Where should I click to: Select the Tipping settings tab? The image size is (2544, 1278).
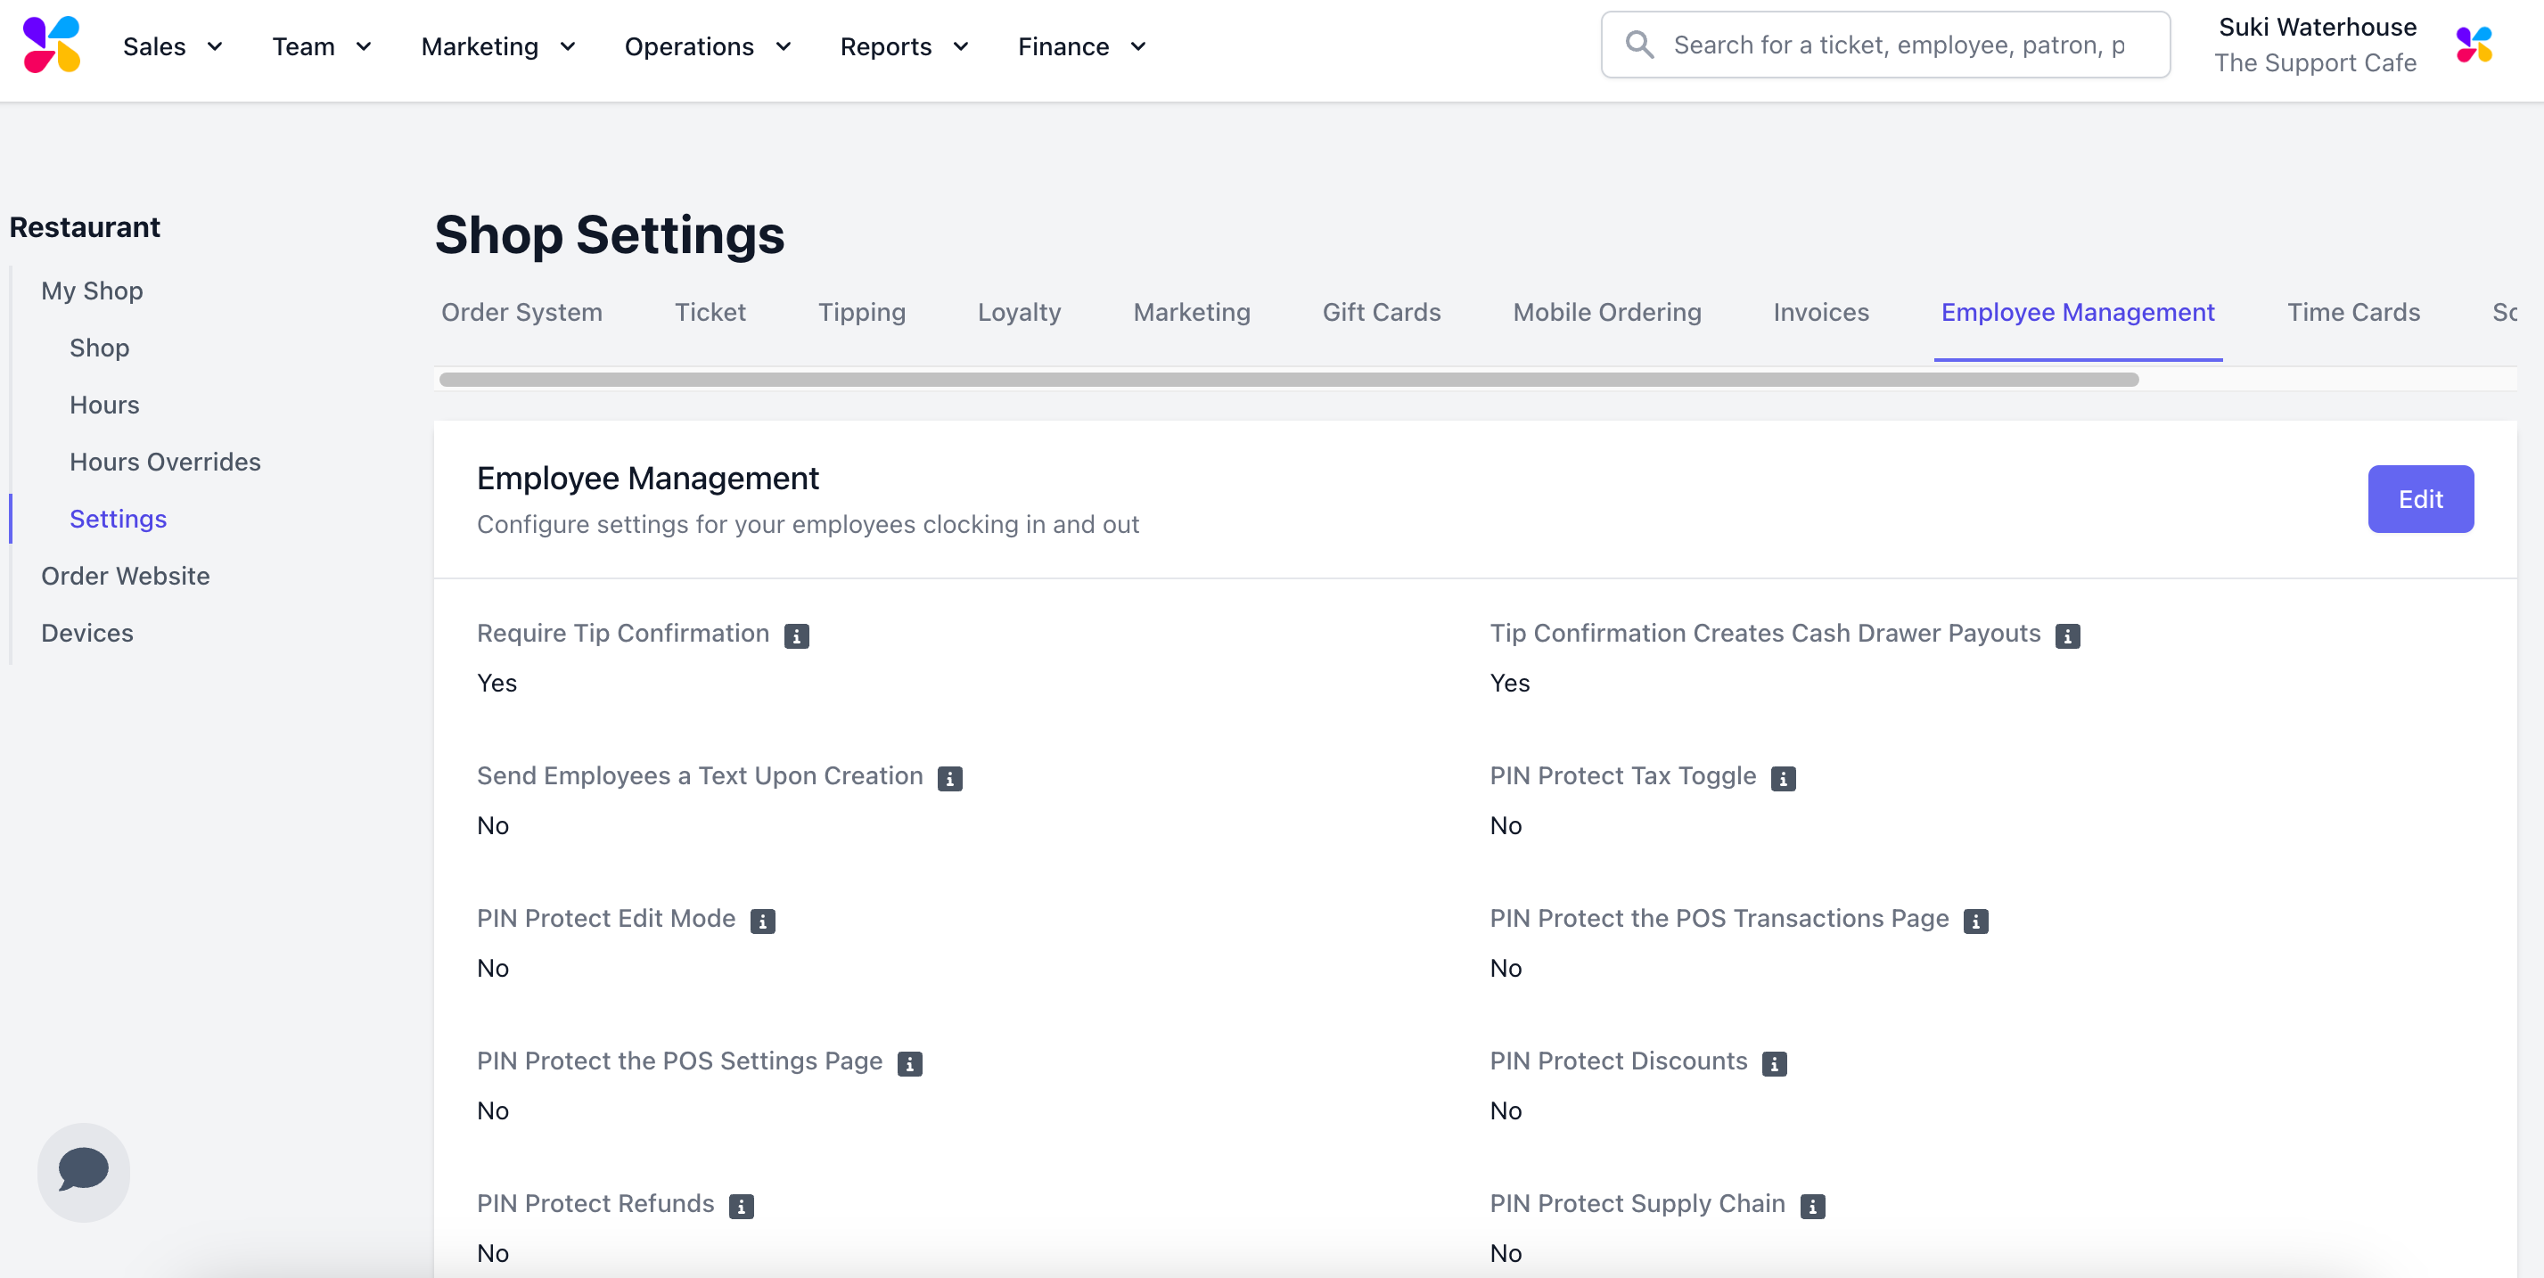[x=861, y=312]
